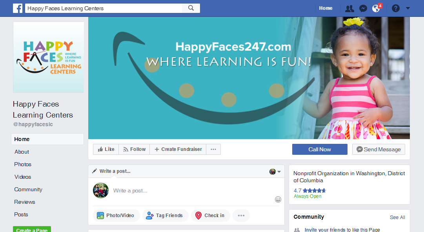Click the Always Open hours text
The width and height of the screenshot is (424, 232).
tap(308, 196)
